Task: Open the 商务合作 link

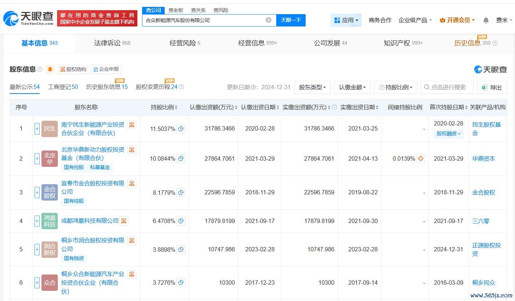Action: pos(380,20)
